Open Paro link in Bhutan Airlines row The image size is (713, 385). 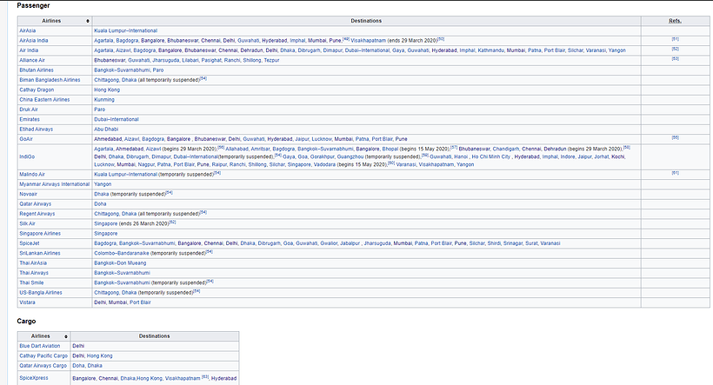pyautogui.click(x=158, y=70)
